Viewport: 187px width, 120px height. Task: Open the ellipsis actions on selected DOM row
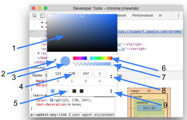(32, 32)
